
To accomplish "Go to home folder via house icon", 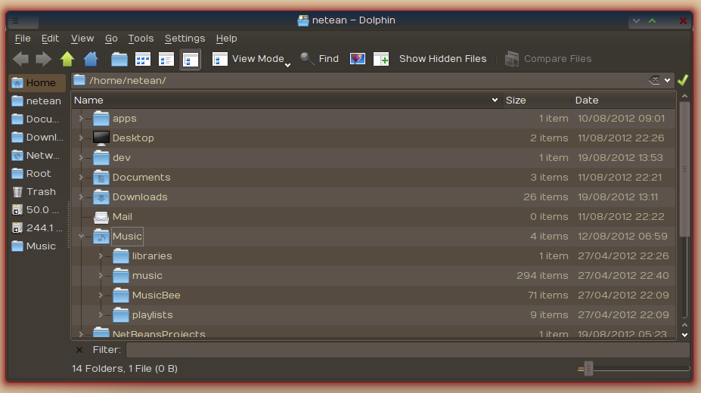I will (90, 59).
